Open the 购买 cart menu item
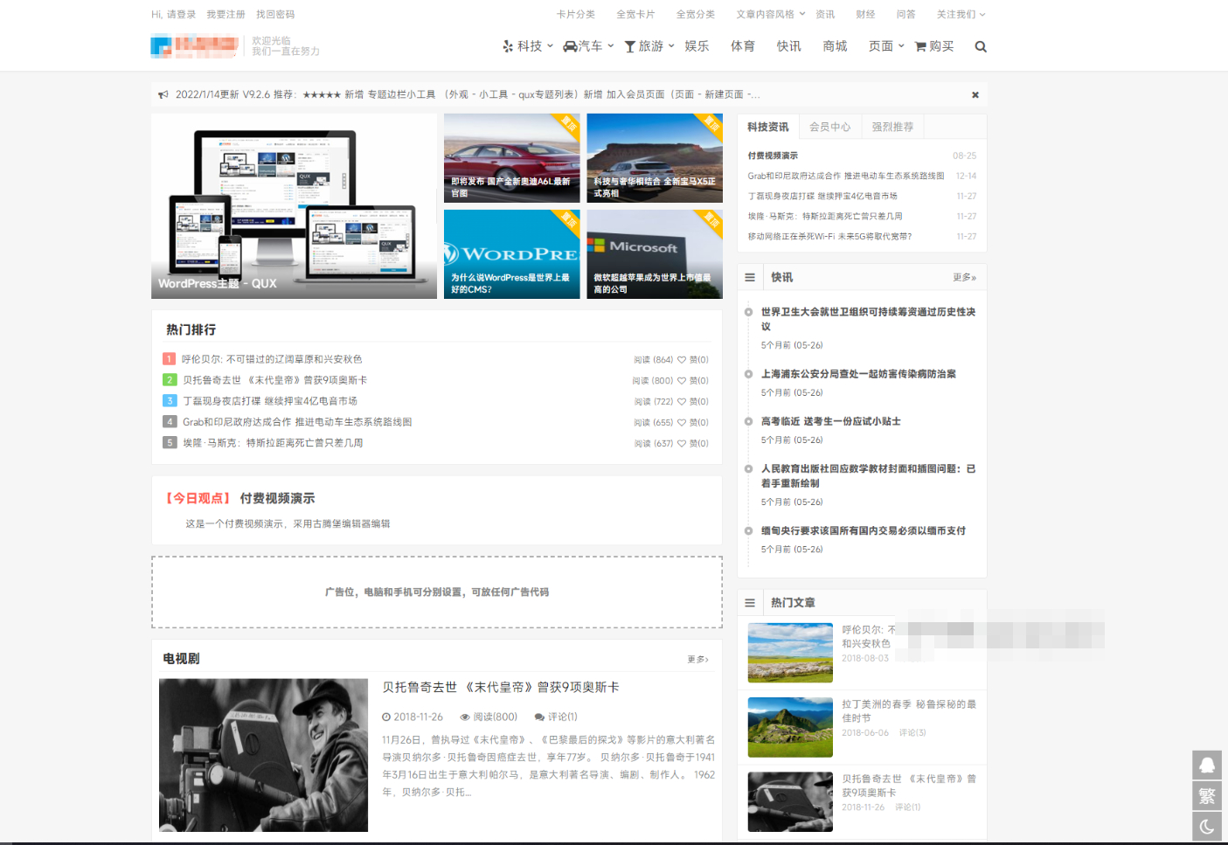Image resolution: width=1228 pixels, height=845 pixels. (x=934, y=46)
